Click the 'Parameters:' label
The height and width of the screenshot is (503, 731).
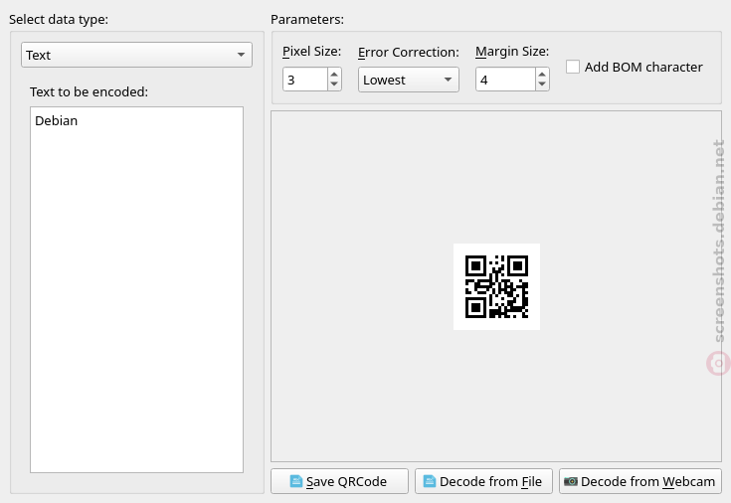(x=307, y=20)
